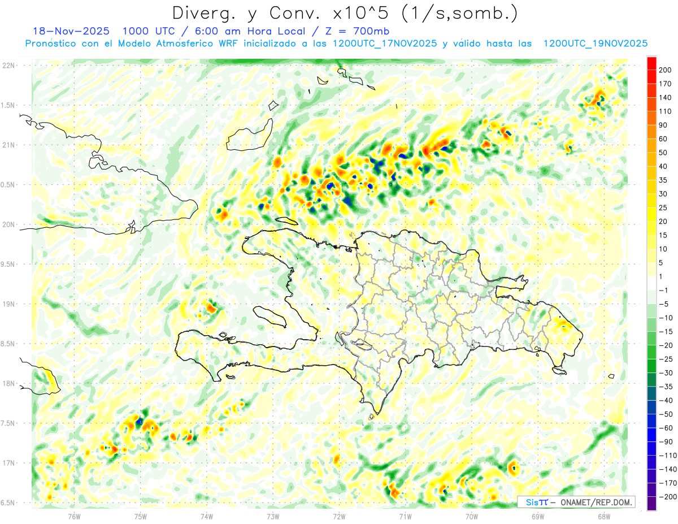Click the '18N' latitude axis label

point(8,383)
